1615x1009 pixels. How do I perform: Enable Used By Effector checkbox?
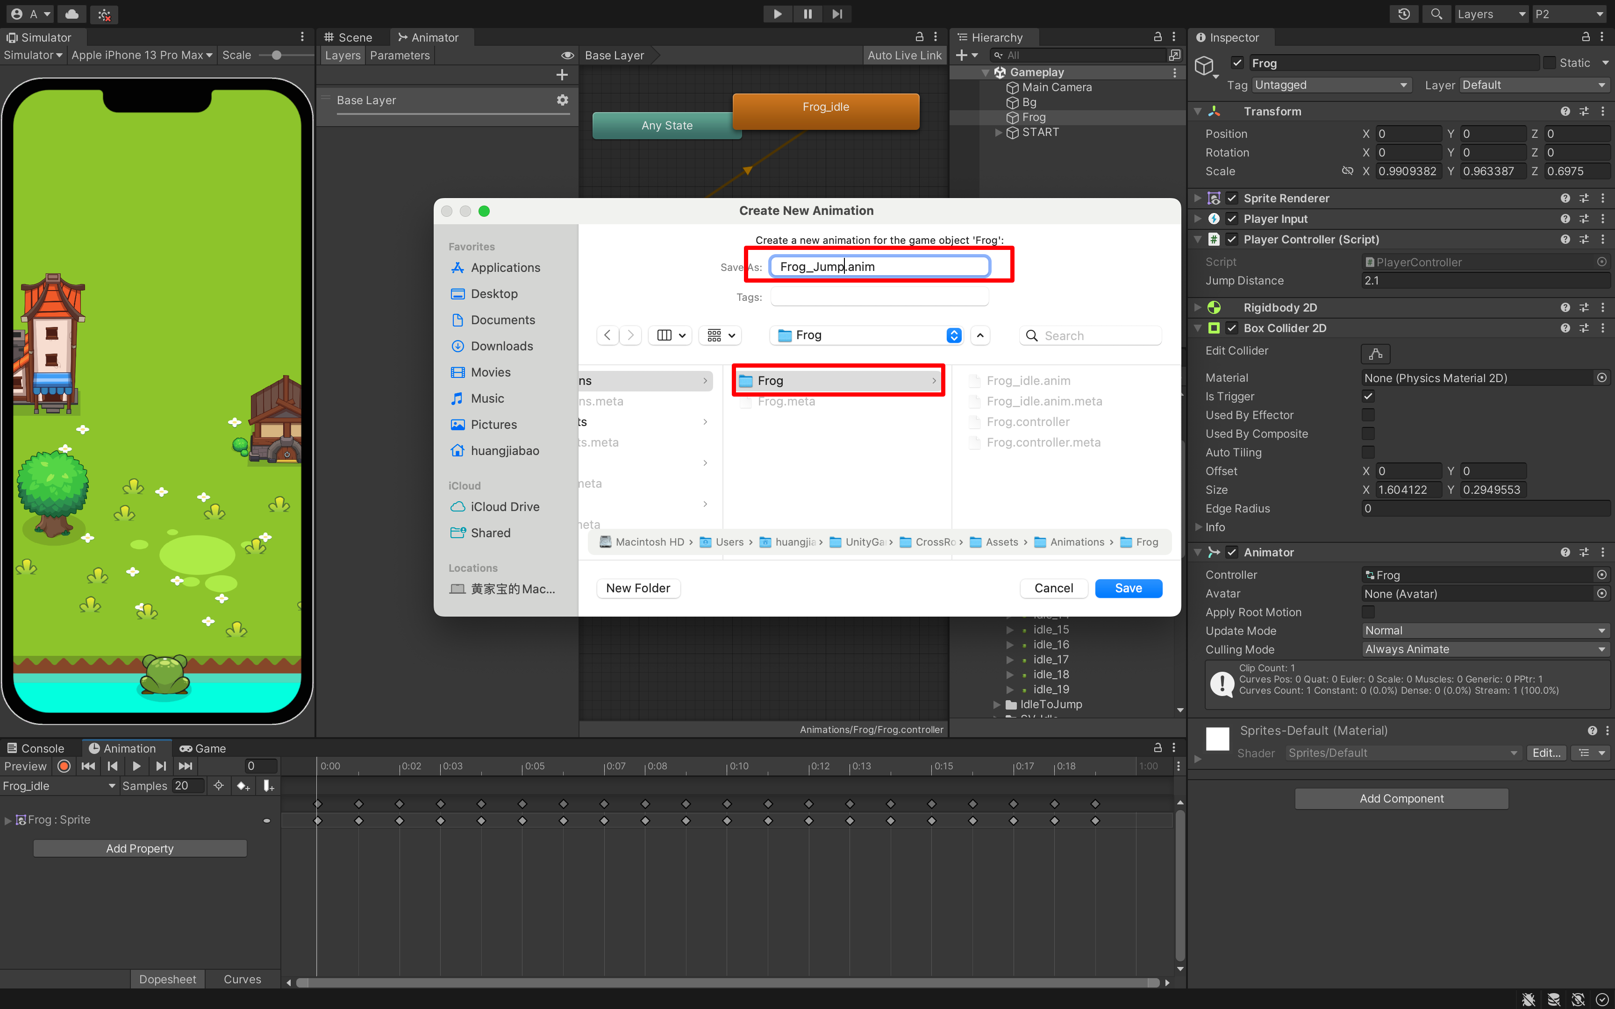[x=1368, y=415]
